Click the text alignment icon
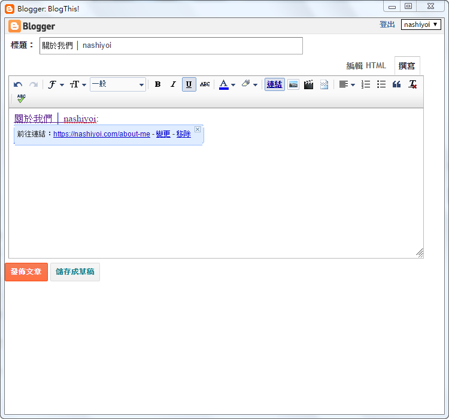 [344, 84]
